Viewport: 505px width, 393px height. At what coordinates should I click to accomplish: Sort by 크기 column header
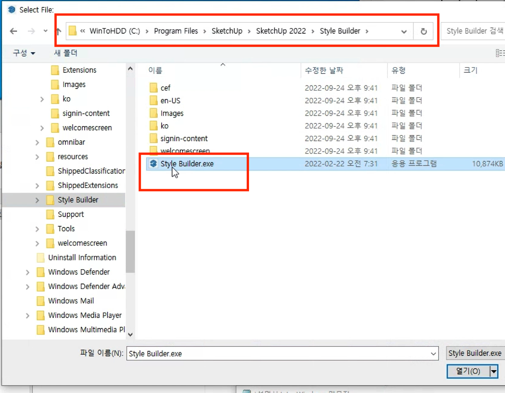(x=471, y=70)
